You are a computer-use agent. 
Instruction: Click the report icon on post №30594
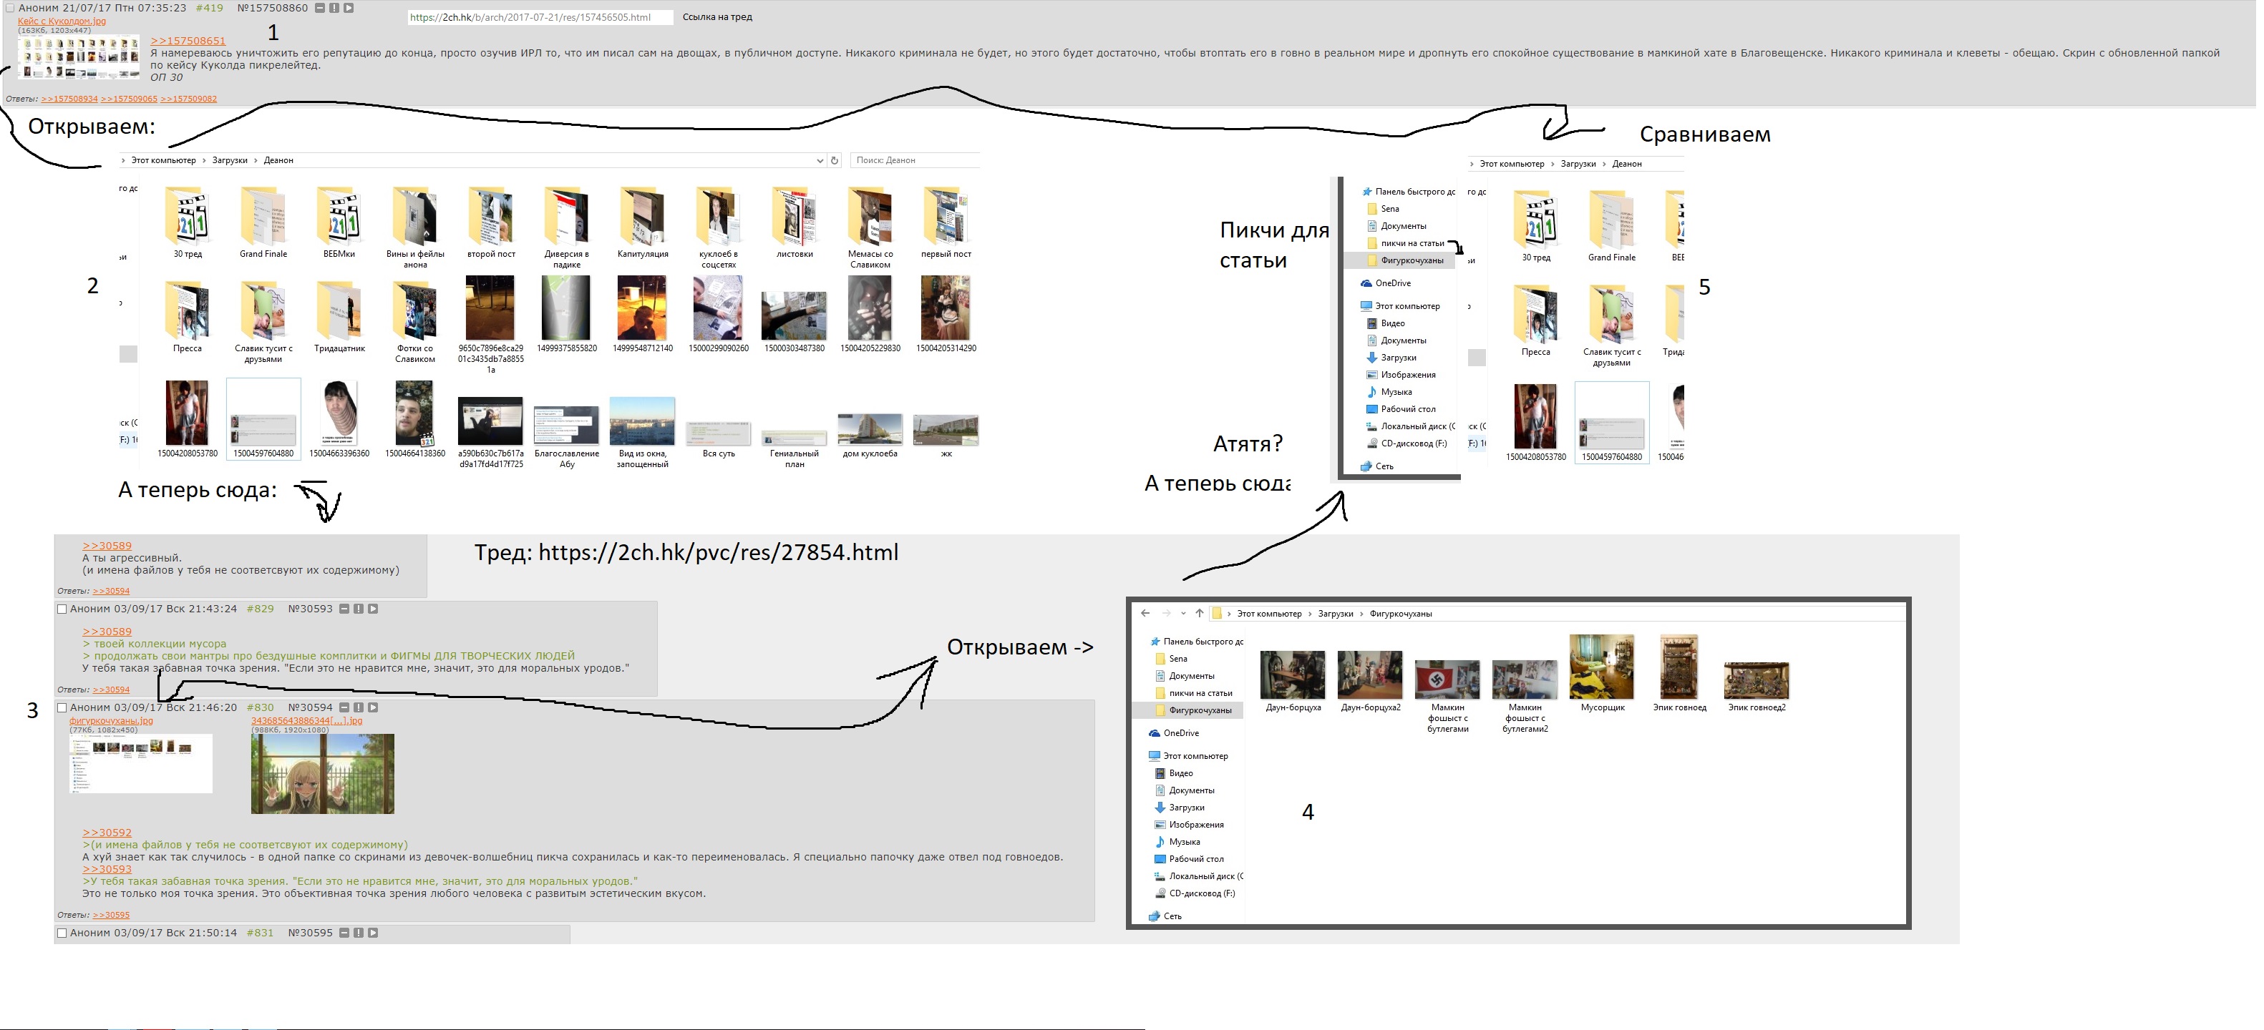coord(359,707)
